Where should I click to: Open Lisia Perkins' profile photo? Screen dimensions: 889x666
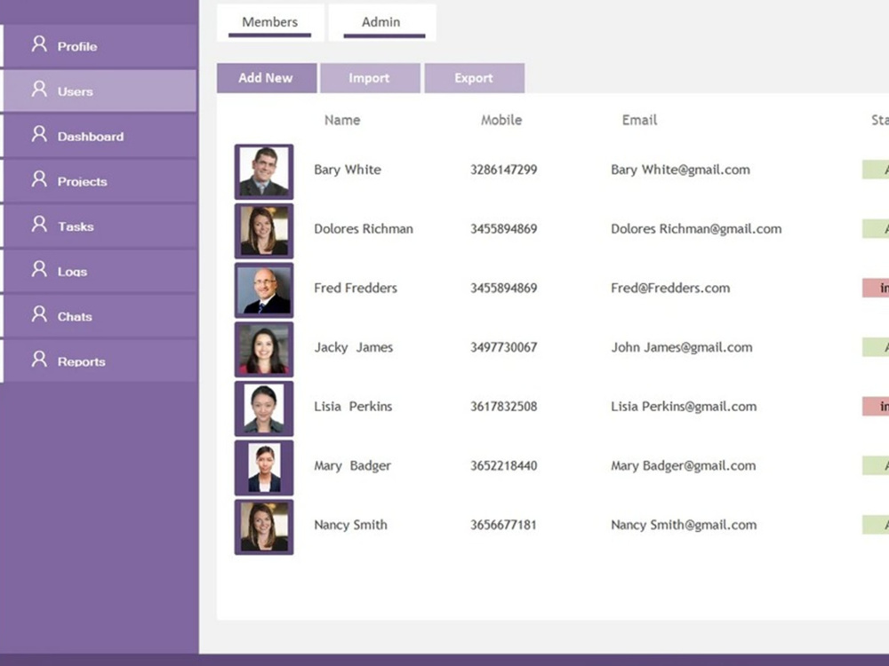click(264, 408)
